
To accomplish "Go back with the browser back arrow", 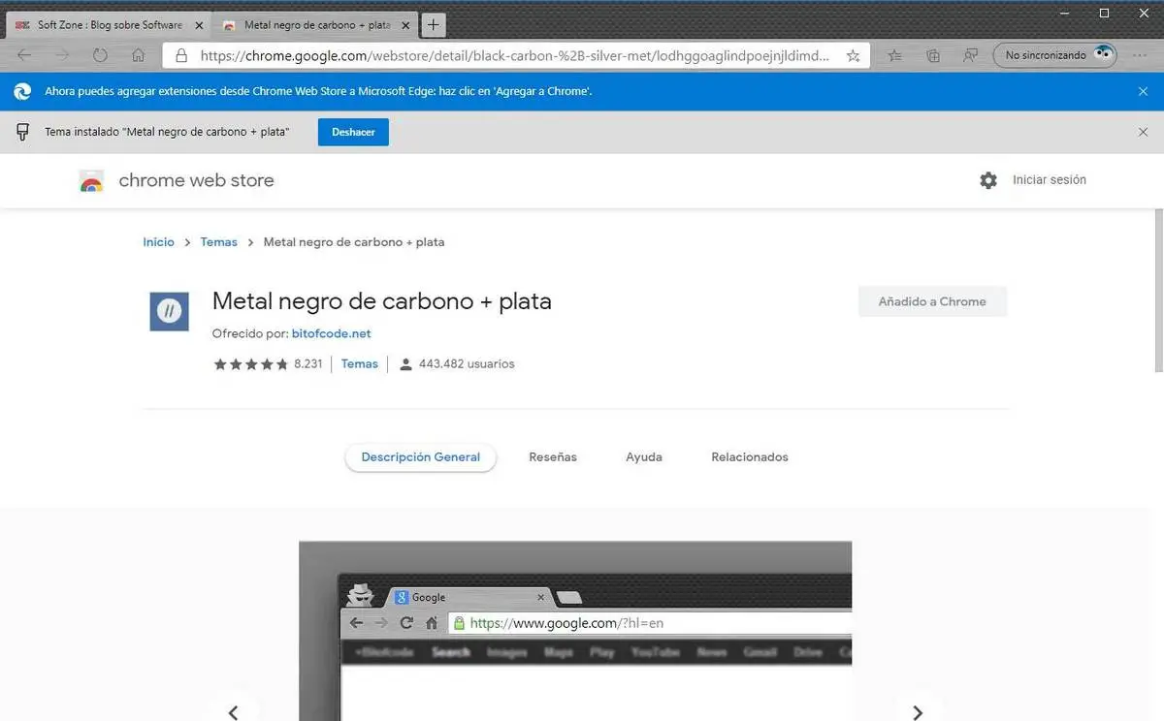I will click(25, 56).
